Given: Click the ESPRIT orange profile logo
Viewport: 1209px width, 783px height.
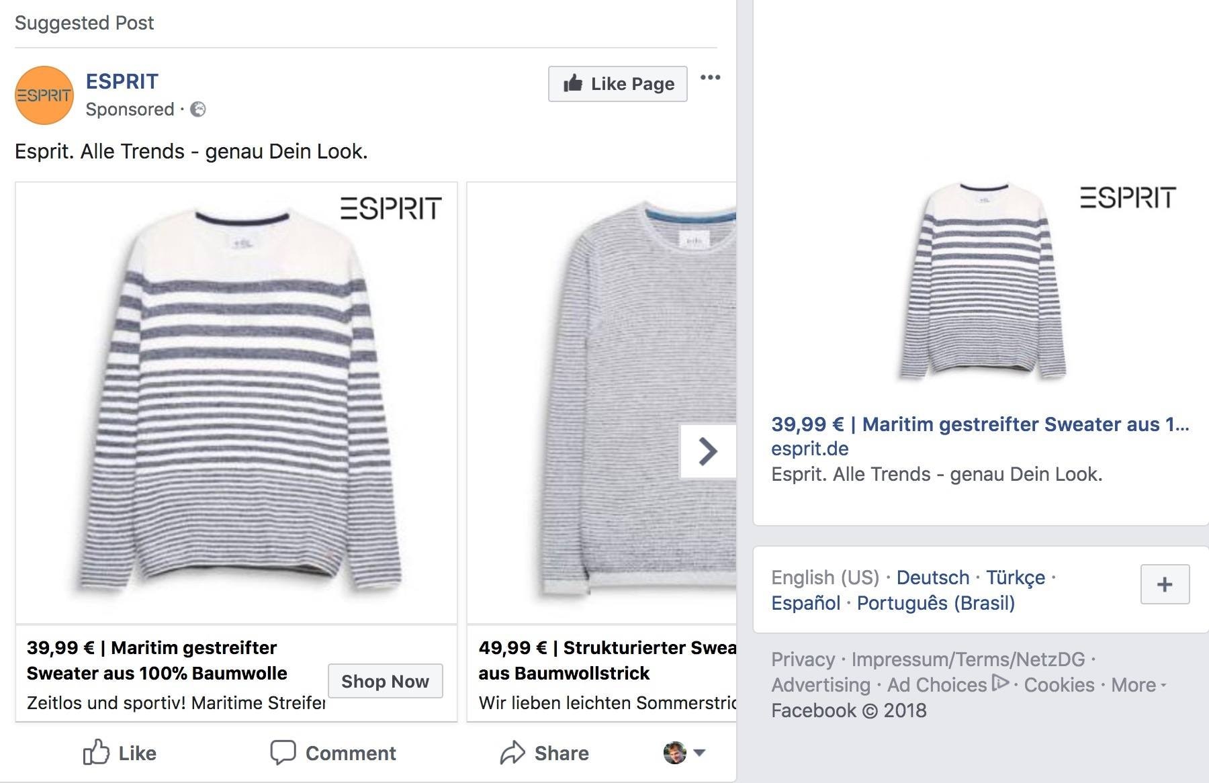Looking at the screenshot, I should (x=44, y=95).
